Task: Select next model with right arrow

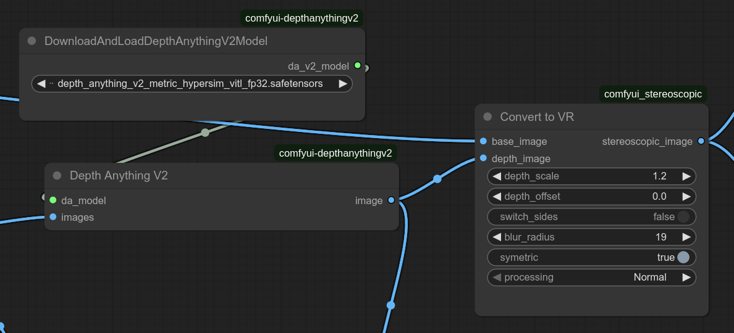Action: (343, 84)
